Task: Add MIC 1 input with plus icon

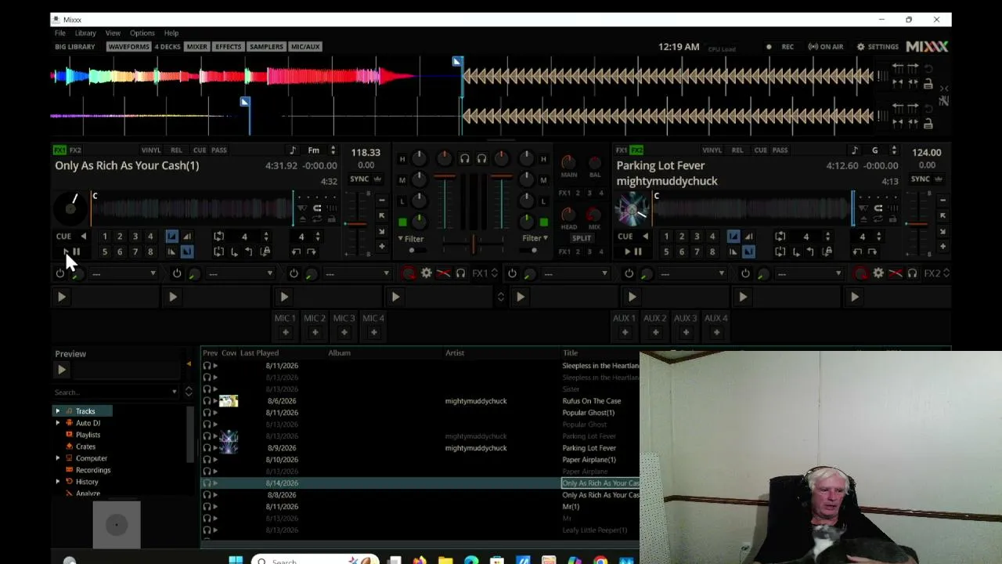Action: click(285, 332)
